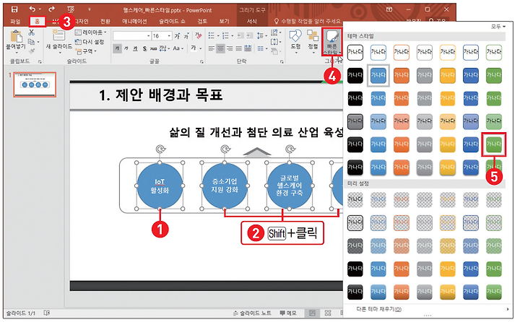Switch to the 검토 tab
The image size is (520, 322).
click(x=202, y=21)
